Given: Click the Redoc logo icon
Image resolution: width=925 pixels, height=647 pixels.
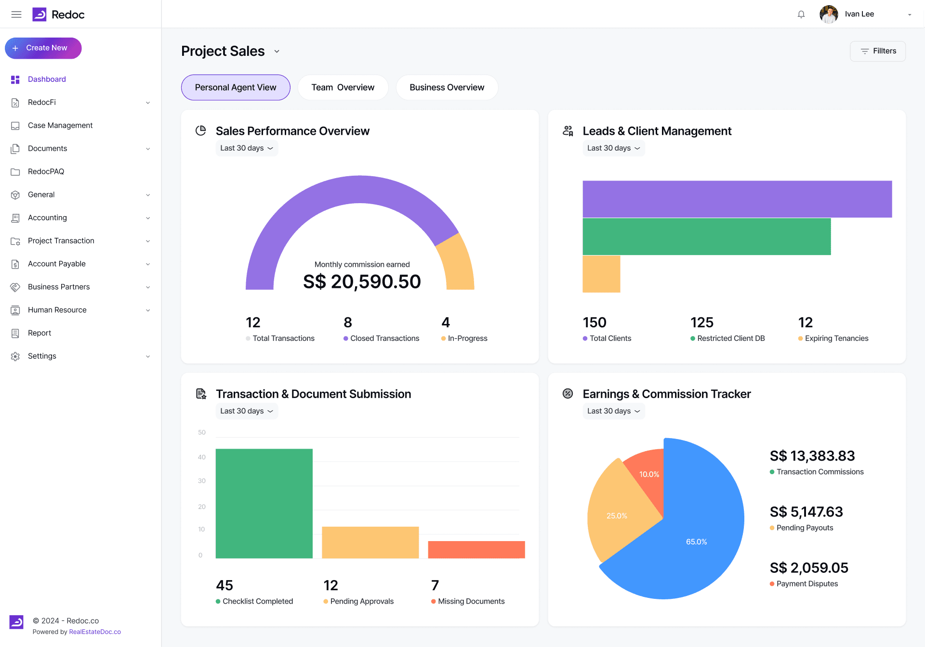Looking at the screenshot, I should click(x=40, y=14).
